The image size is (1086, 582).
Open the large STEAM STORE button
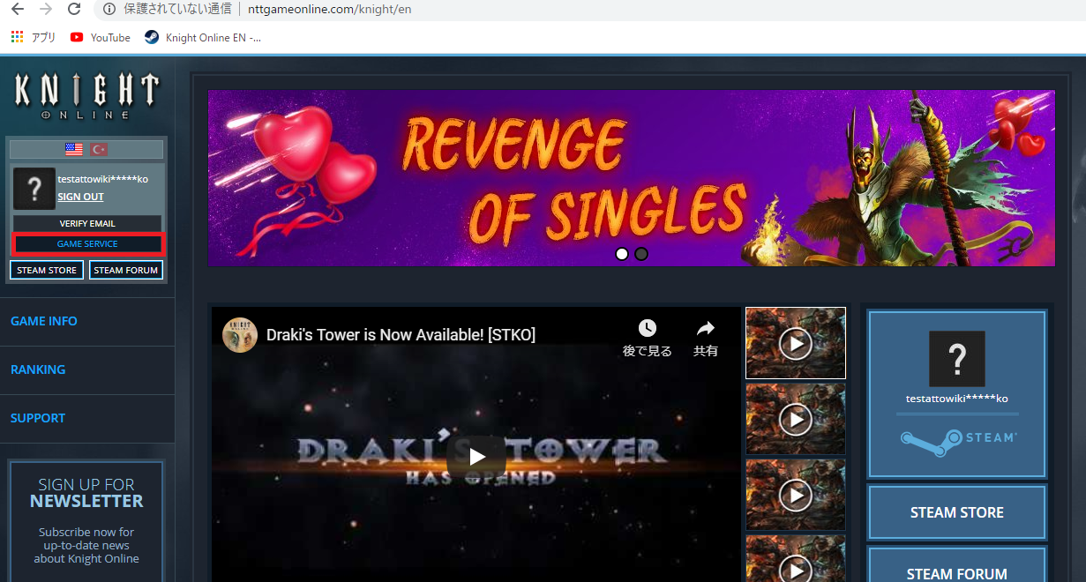pos(957,512)
